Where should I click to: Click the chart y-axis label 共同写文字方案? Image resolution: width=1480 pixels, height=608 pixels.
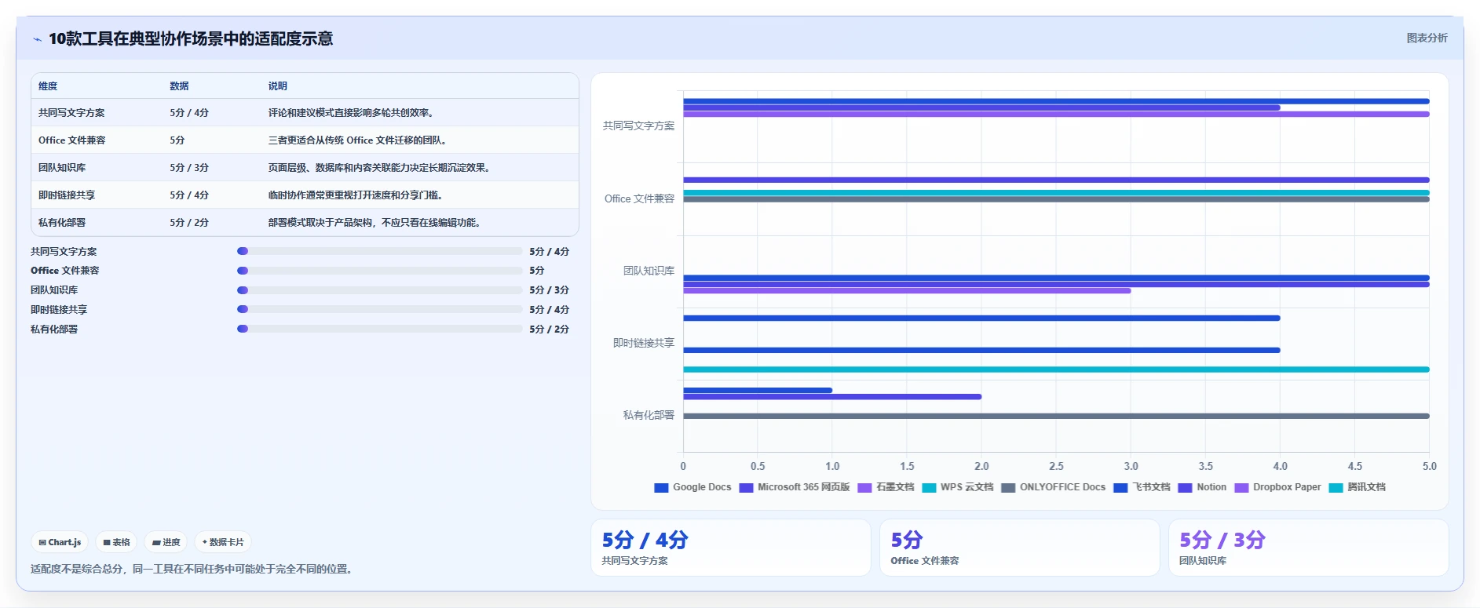tap(638, 126)
